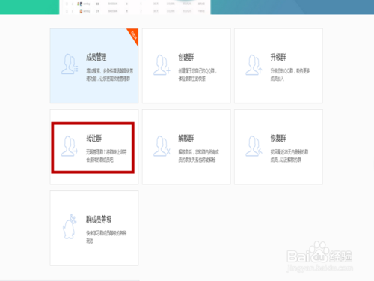Open the 升级群 title link
Image resolution: width=374 pixels, height=281 pixels.
tap(278, 57)
